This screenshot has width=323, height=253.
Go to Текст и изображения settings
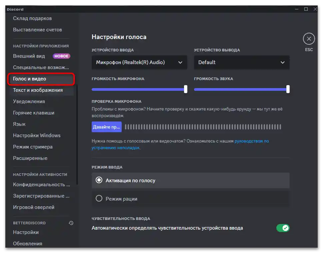pos(38,90)
